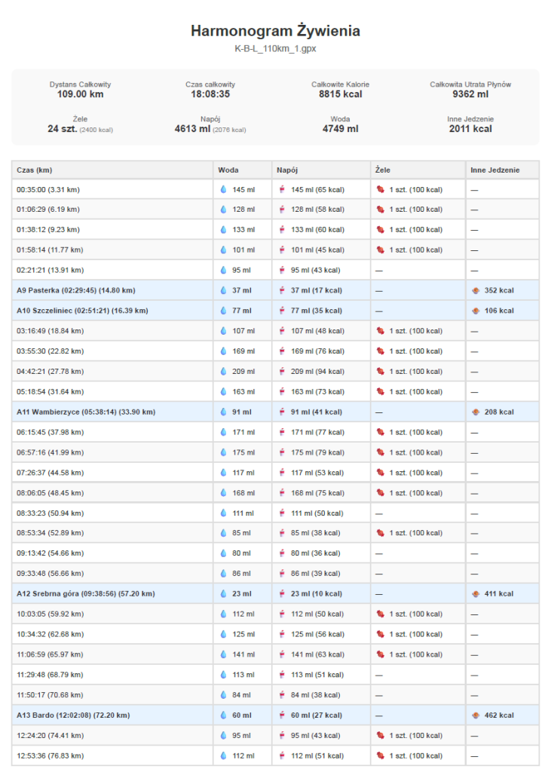This screenshot has height=772, width=551.
Task: Click food icon next to 462 kcal
Action: [x=476, y=715]
